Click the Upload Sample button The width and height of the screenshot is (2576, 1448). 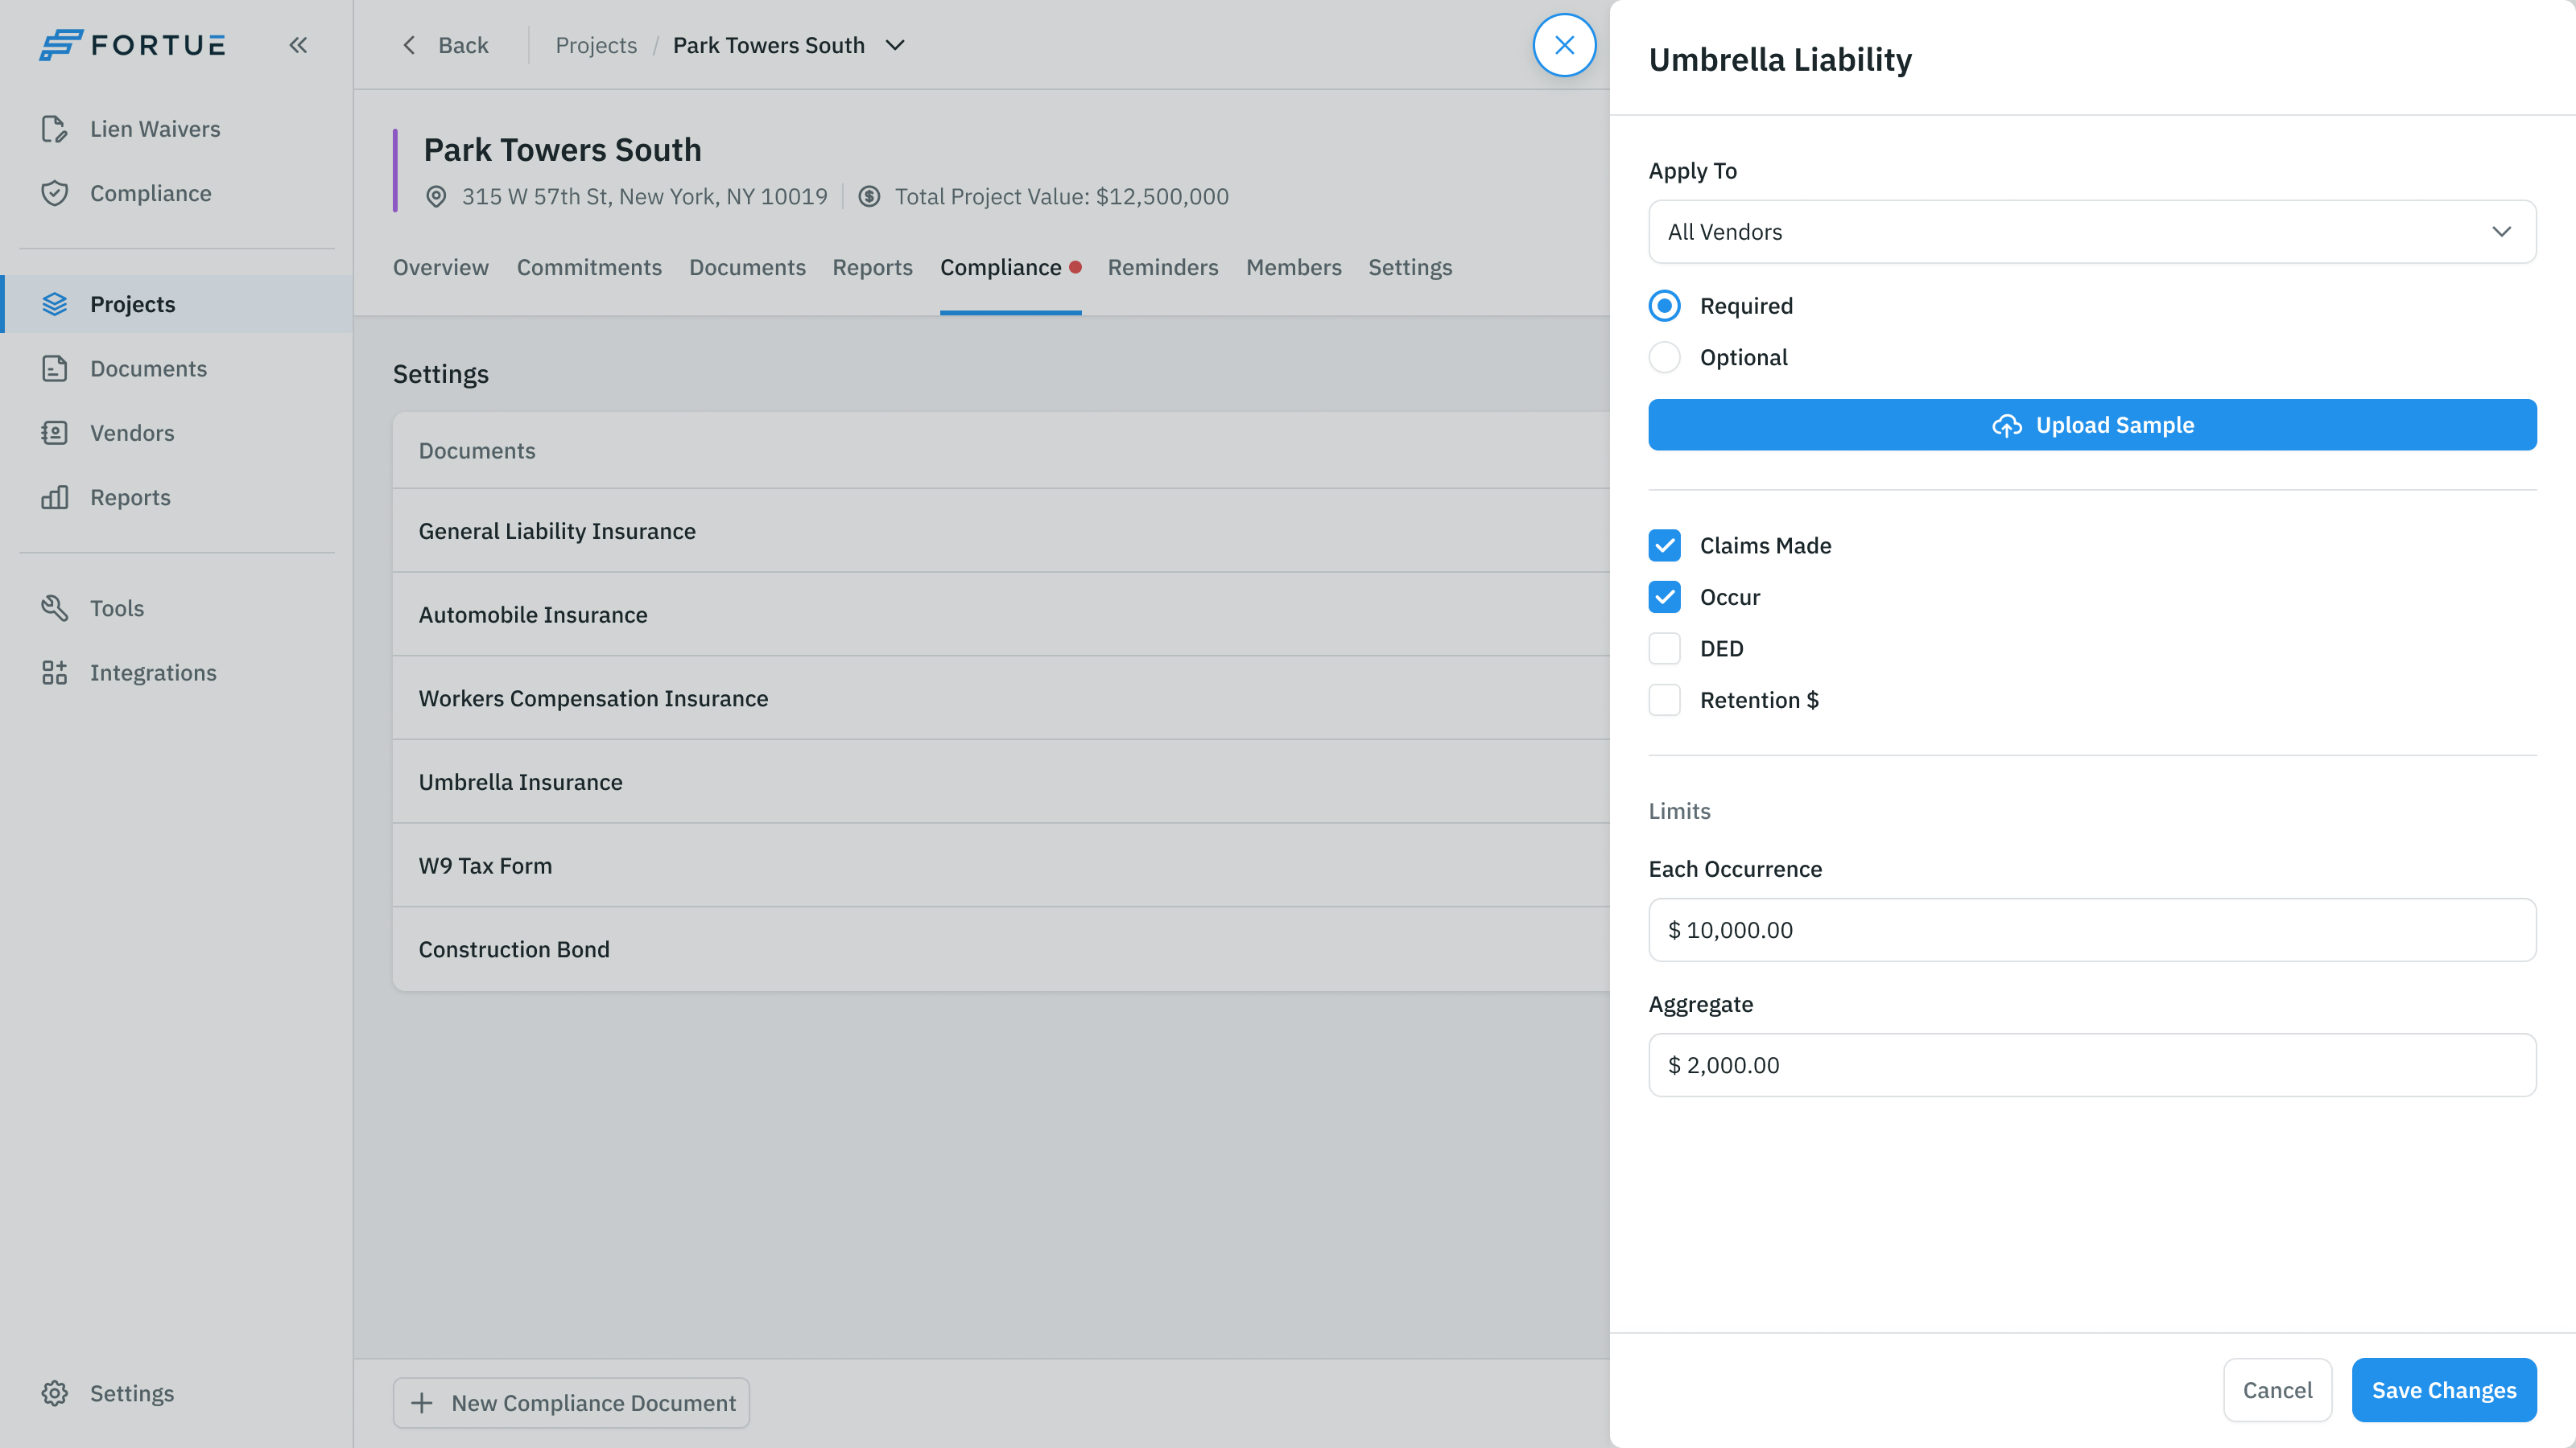(x=2092, y=425)
